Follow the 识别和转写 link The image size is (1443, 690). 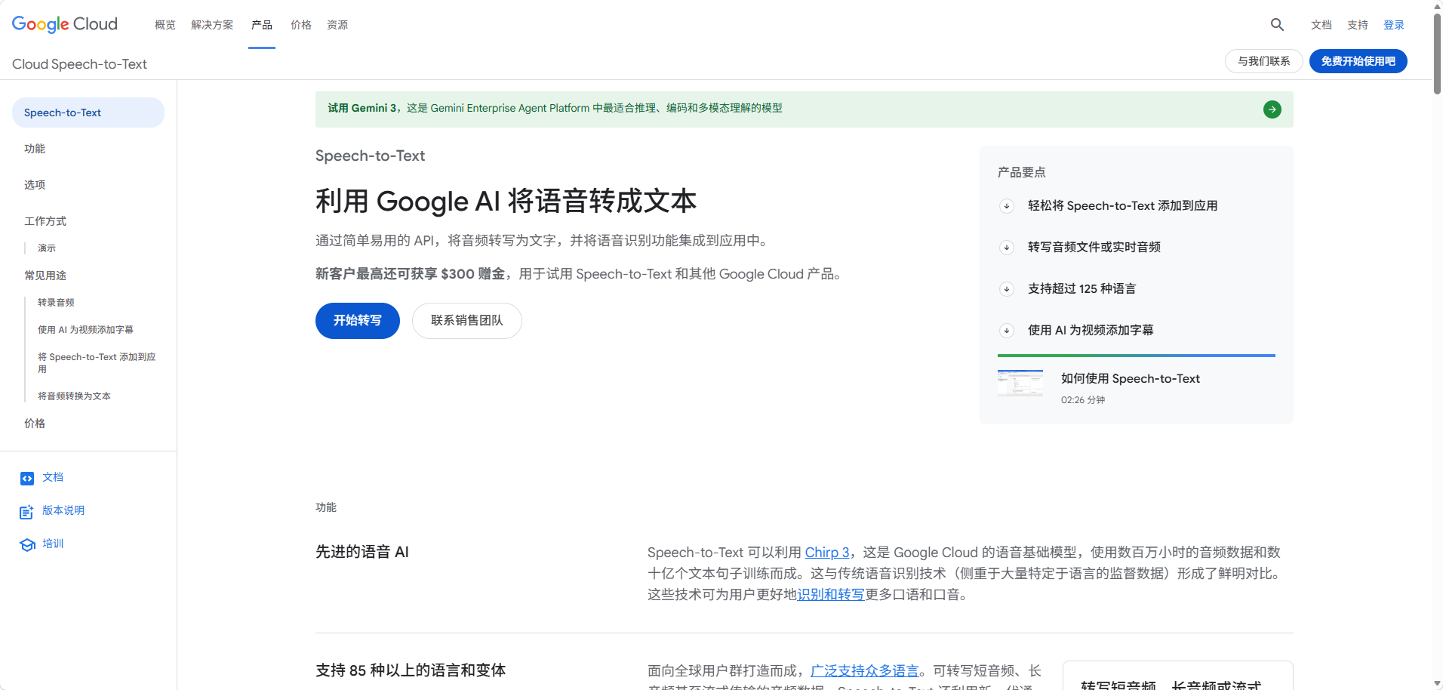point(831,595)
